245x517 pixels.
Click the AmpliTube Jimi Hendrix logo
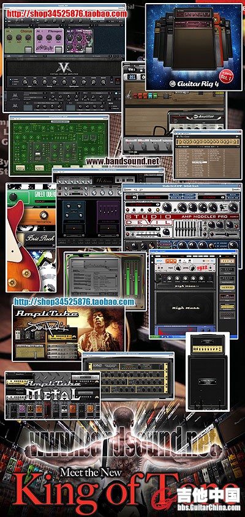tap(46, 319)
